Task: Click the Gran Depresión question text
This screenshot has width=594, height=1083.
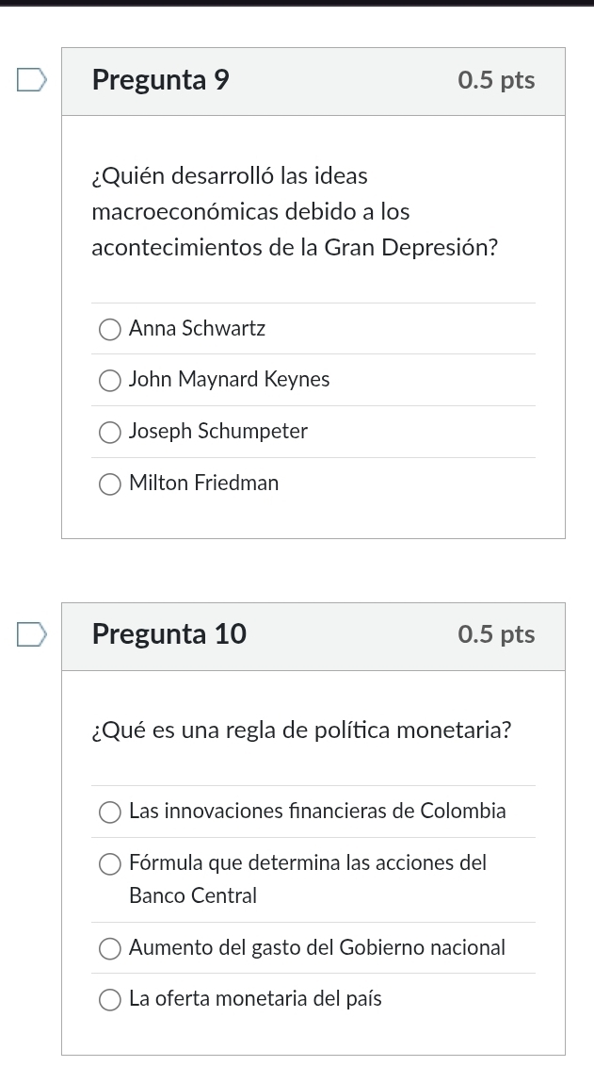Action: tap(295, 212)
